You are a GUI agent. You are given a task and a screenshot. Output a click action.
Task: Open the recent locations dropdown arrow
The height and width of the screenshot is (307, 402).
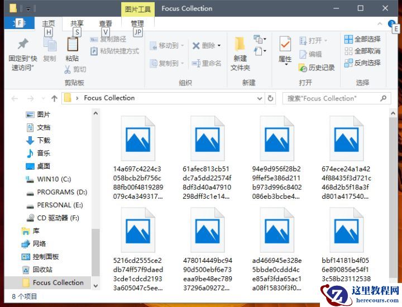point(43,98)
